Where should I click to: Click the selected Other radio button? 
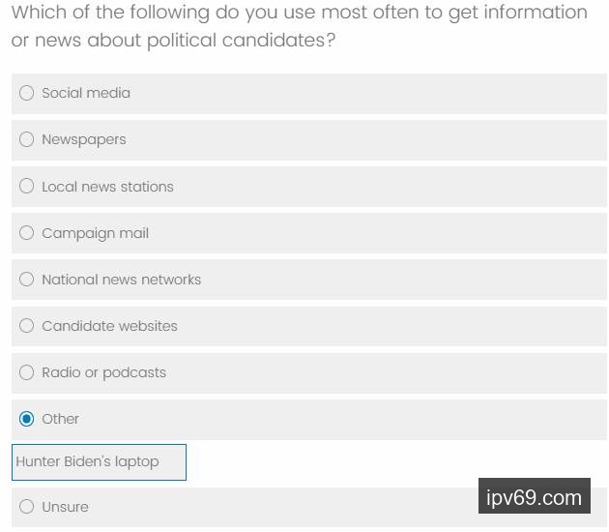click(27, 419)
